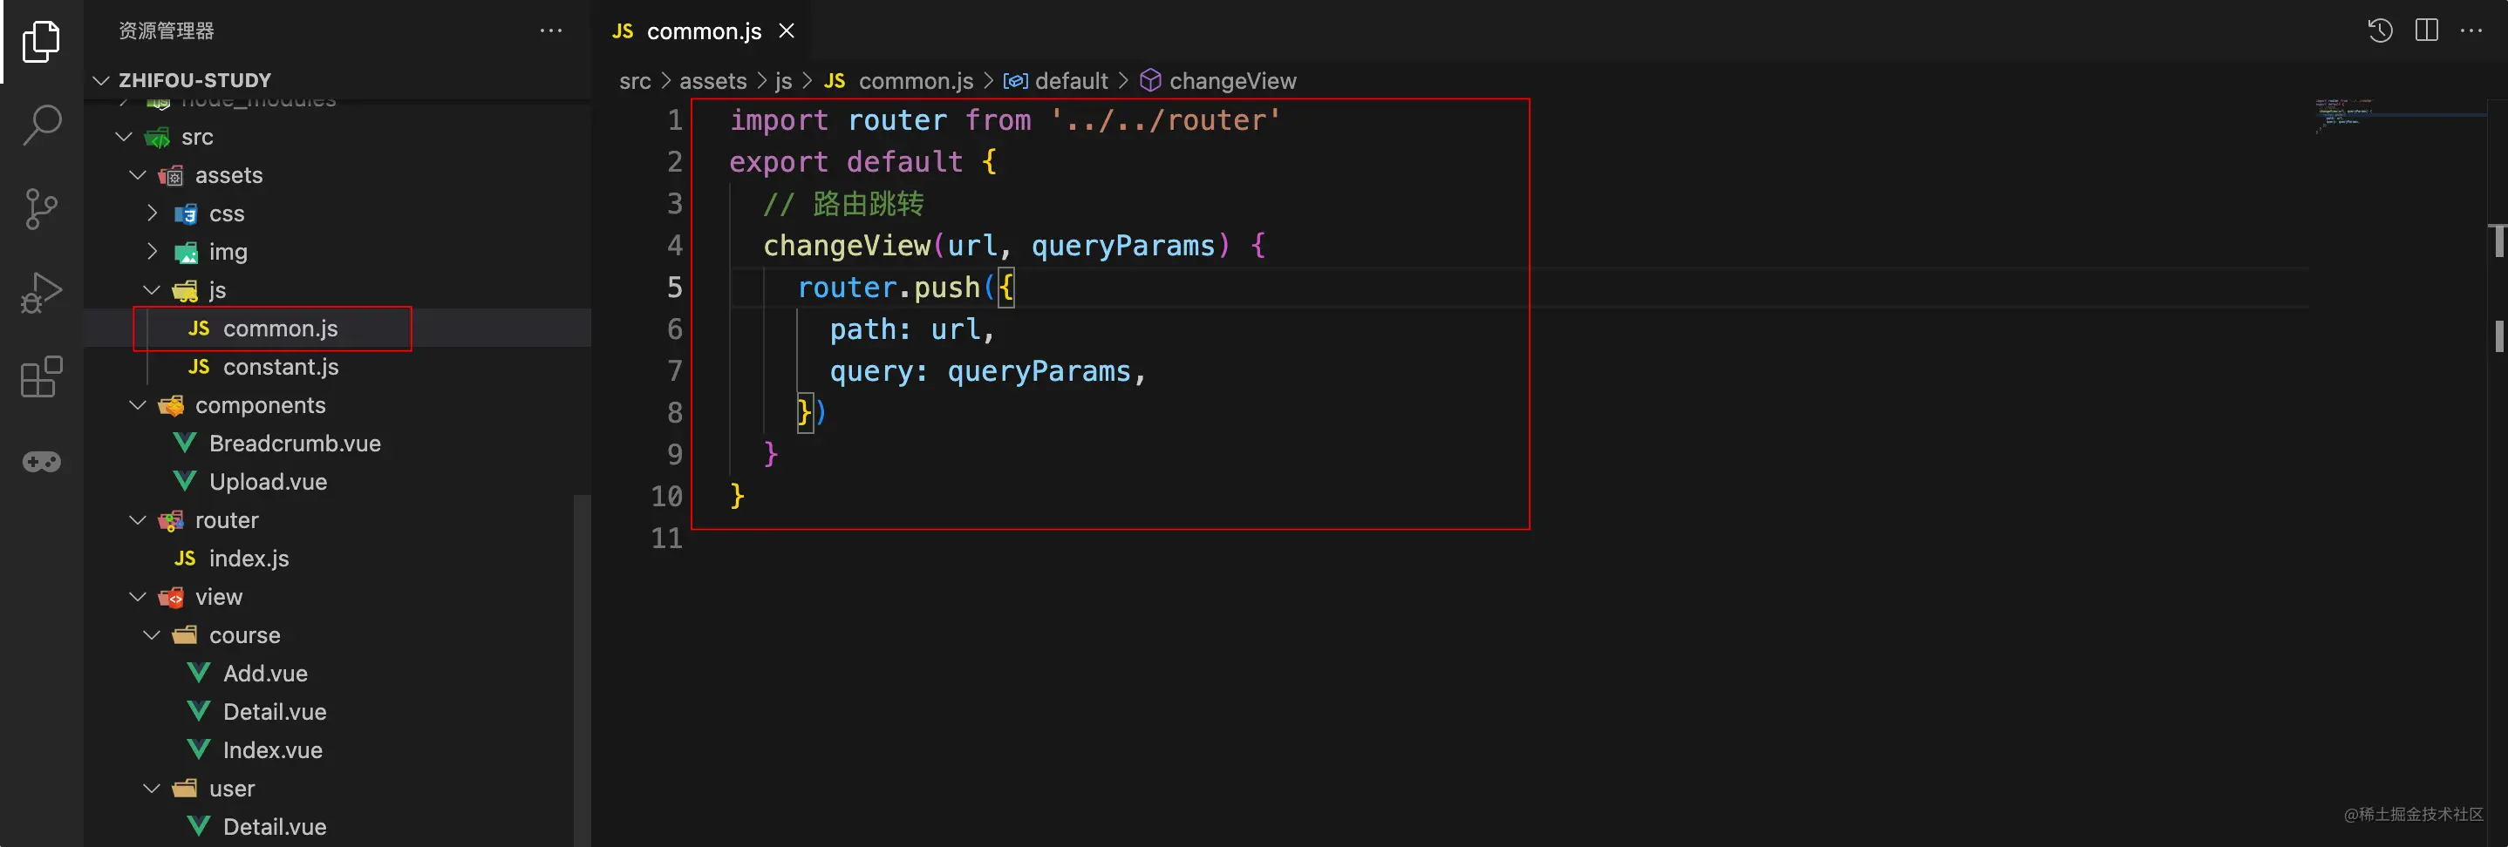Collapse the router folder chevron
Screen dimensions: 2508x847
[x=137, y=520]
